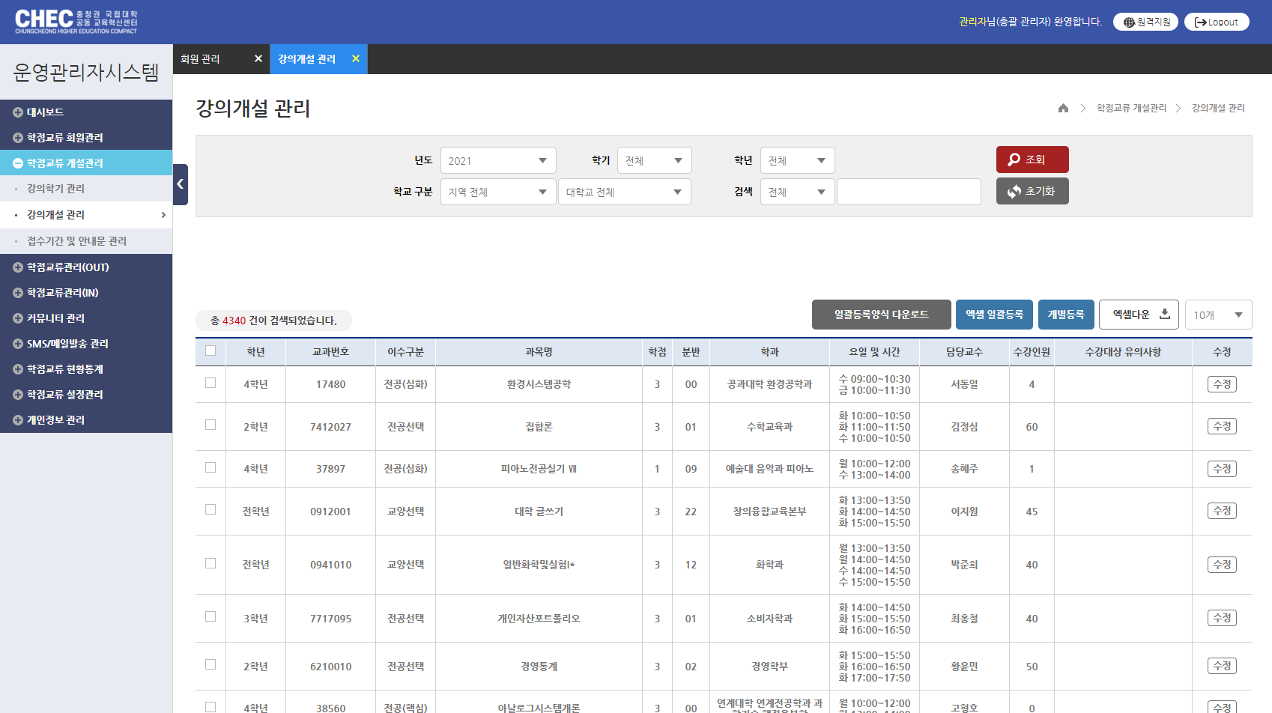The image size is (1272, 713).
Task: Click plus icon next to 커뮤니티 관리
Action: pos(18,318)
